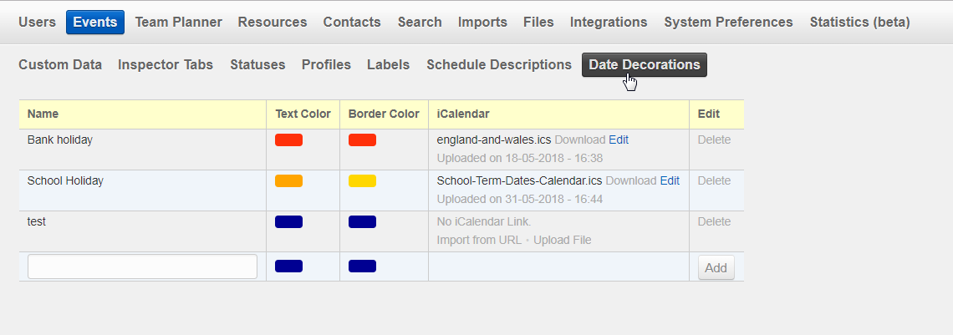Download england-and-wales.ics file

pos(579,140)
